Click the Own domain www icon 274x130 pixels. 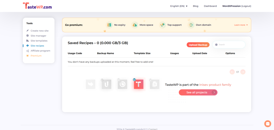[x=191, y=25]
